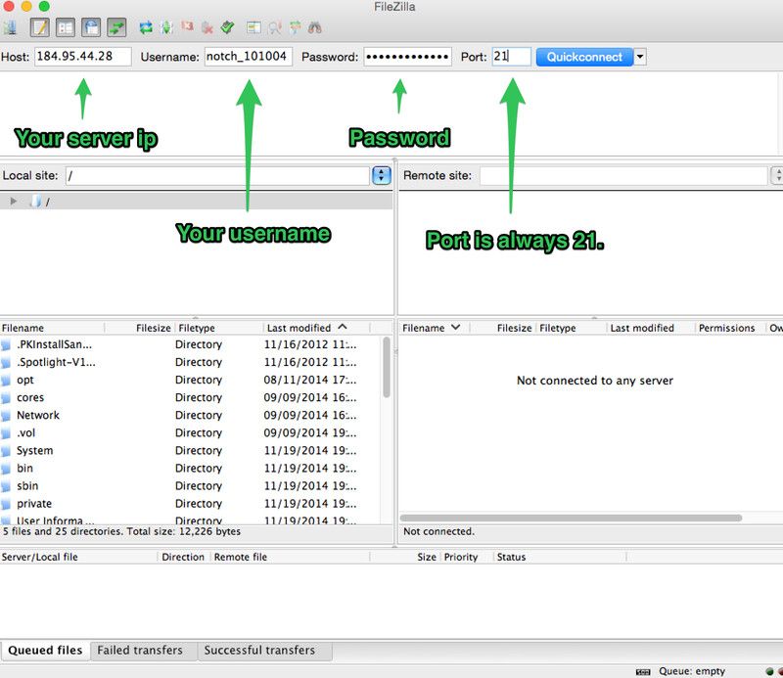Cancel the current operation

tap(186, 27)
